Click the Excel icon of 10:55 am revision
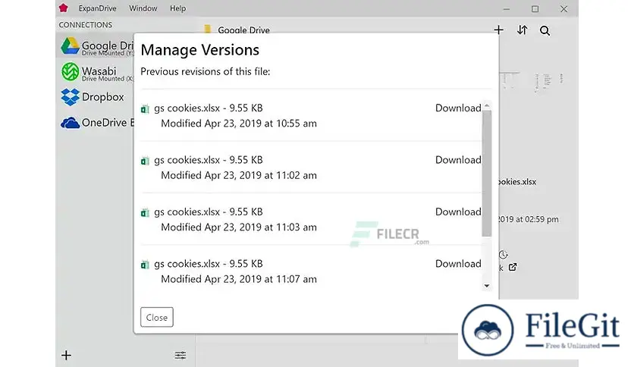Image resolution: width=634 pixels, height=367 pixels. click(x=145, y=108)
